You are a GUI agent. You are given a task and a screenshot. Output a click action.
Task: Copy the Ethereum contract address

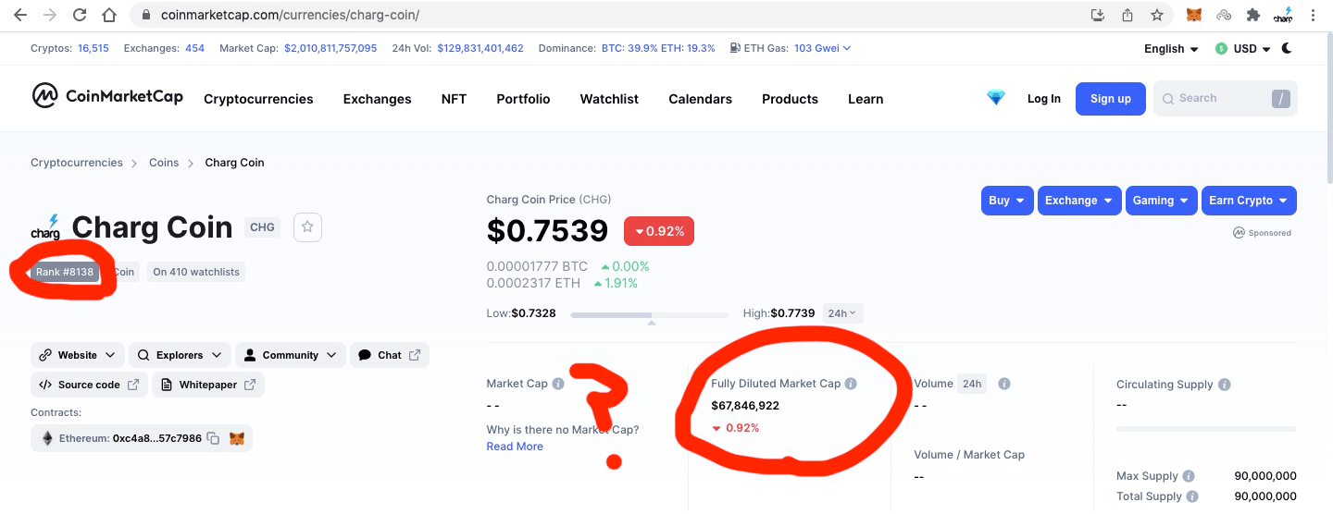point(213,438)
